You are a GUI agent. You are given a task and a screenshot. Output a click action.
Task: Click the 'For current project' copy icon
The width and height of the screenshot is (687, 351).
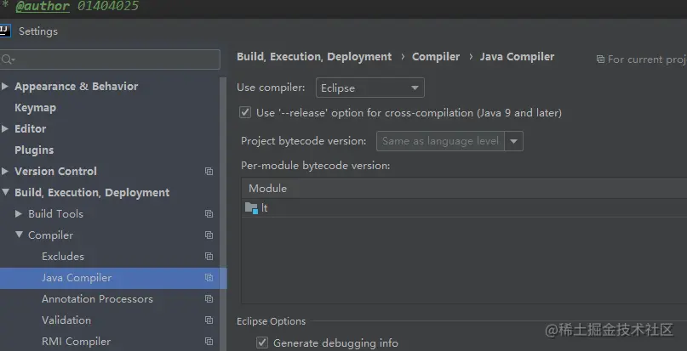tap(600, 59)
